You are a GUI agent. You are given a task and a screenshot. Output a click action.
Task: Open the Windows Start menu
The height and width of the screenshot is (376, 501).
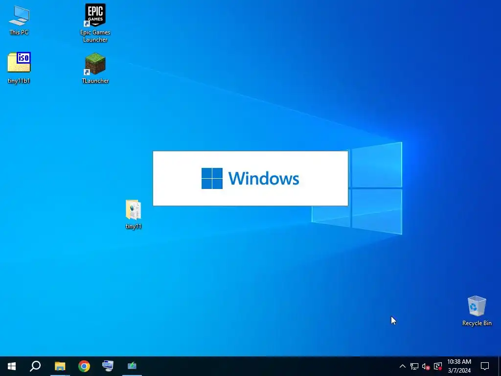(12, 366)
